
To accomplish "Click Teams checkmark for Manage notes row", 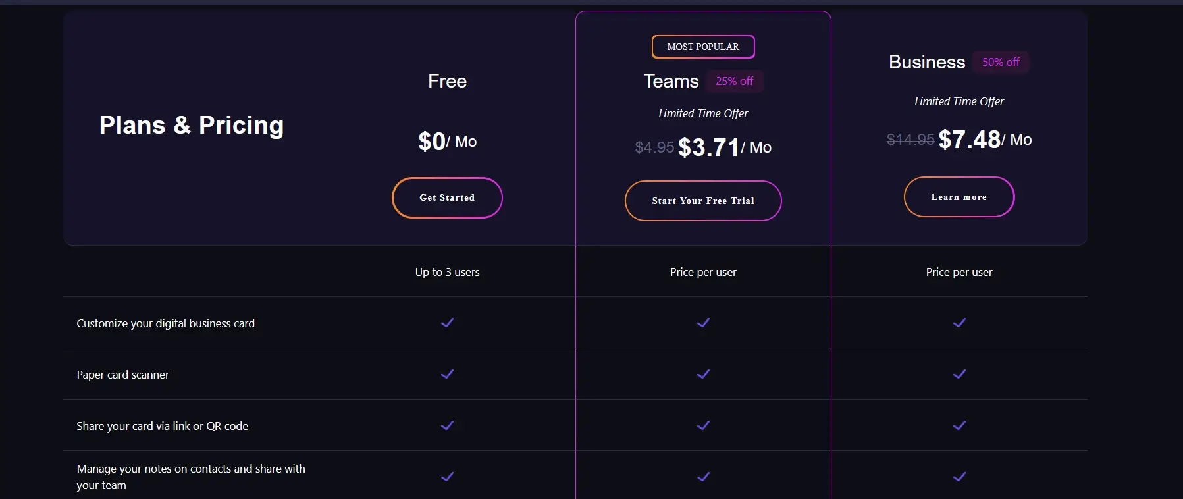I will [x=703, y=477].
